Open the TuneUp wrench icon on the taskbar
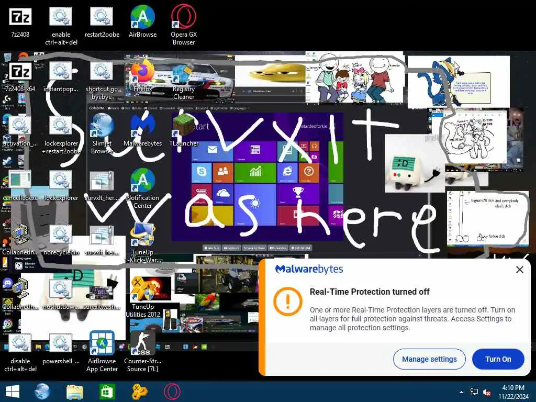536x402 pixels. 139,392
